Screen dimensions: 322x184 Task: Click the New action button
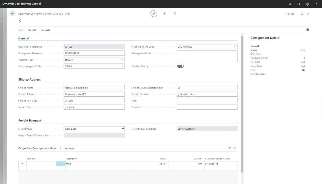coord(21,30)
